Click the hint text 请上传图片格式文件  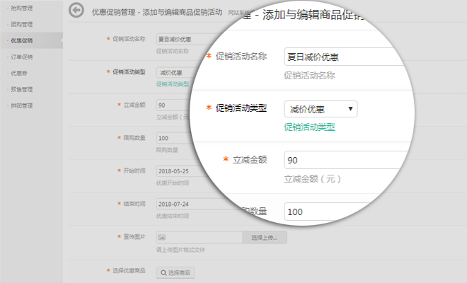click(x=180, y=250)
